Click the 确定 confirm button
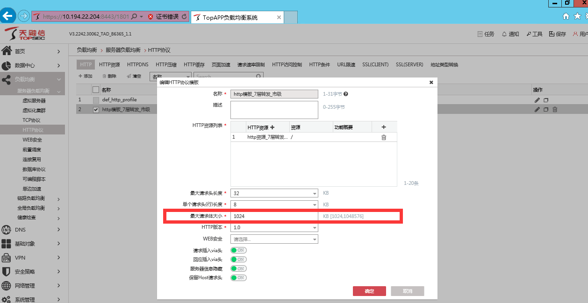The image size is (588, 303). click(369, 291)
